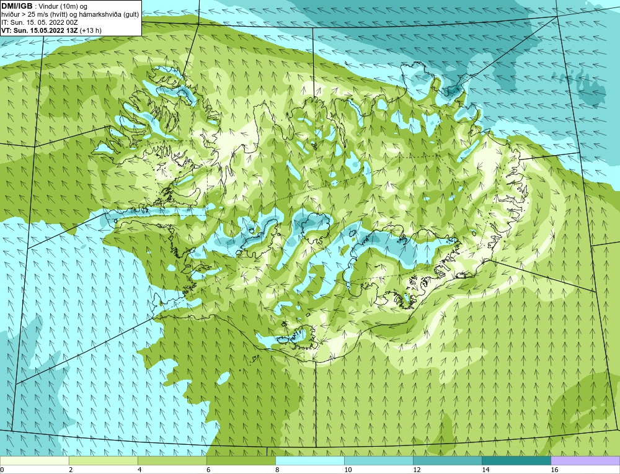Viewport: 620px width, 474px height.
Task: Click the 6–8 m/s olive green legend swatch
Action: (241, 460)
